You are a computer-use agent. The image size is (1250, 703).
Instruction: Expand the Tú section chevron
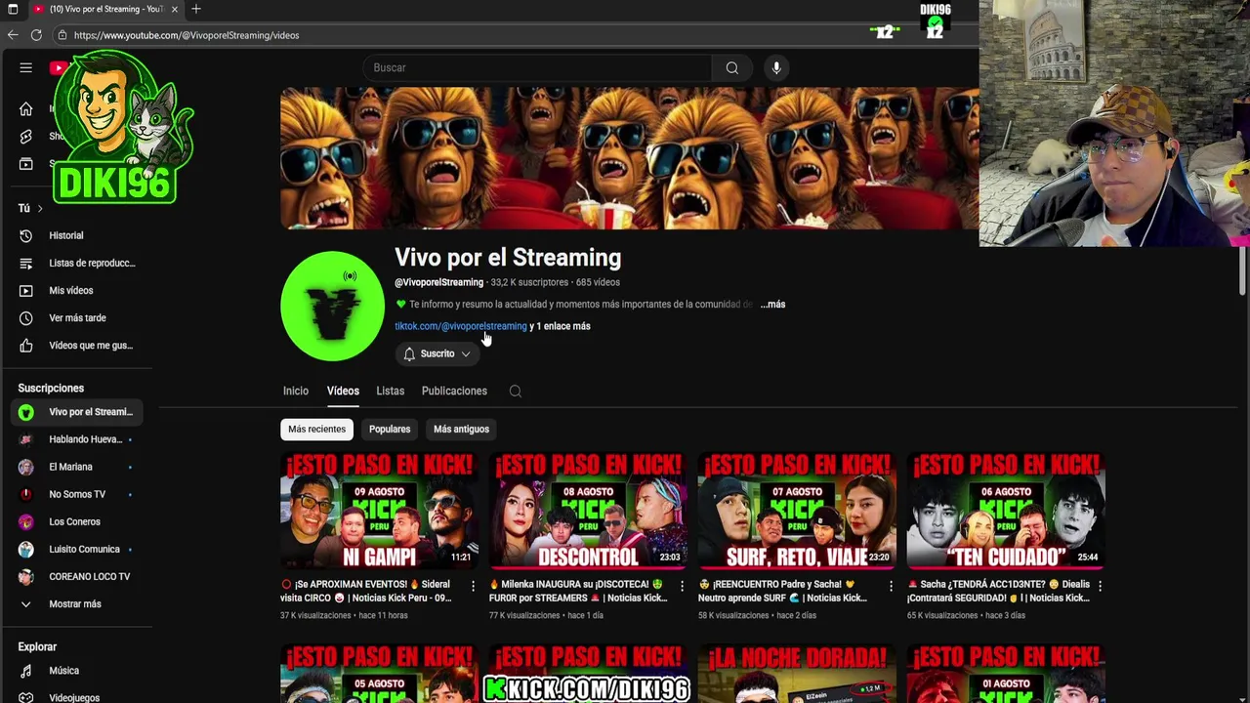click(39, 208)
